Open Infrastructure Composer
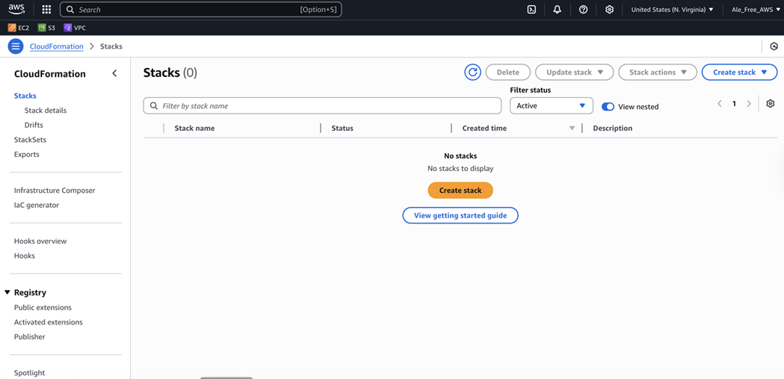 coord(55,191)
